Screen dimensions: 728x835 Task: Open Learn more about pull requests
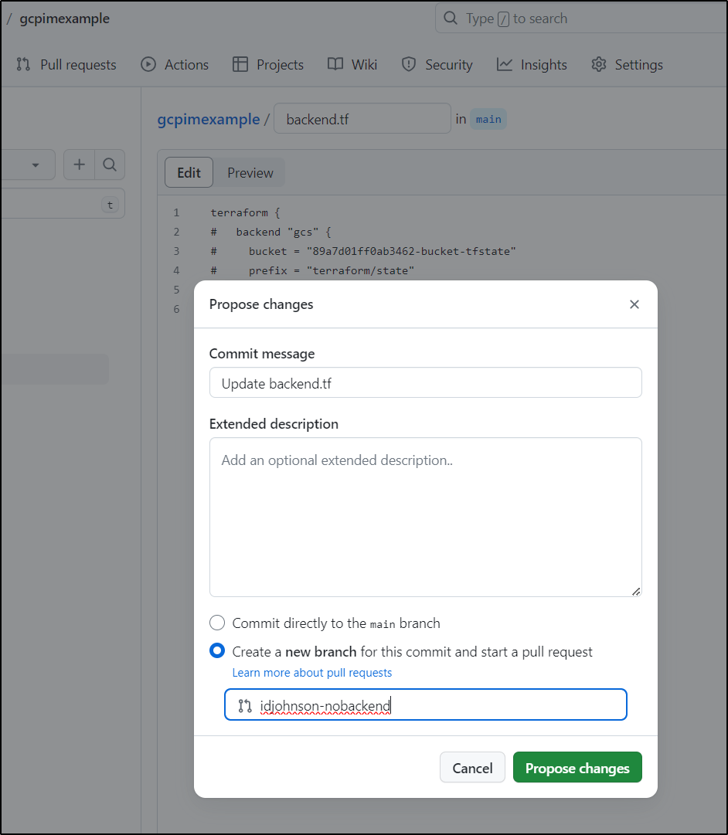(311, 673)
